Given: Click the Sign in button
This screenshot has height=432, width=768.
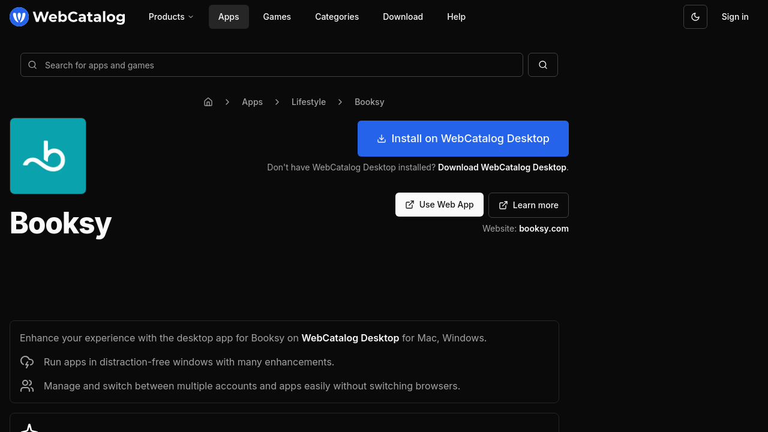Looking at the screenshot, I should click(734, 17).
